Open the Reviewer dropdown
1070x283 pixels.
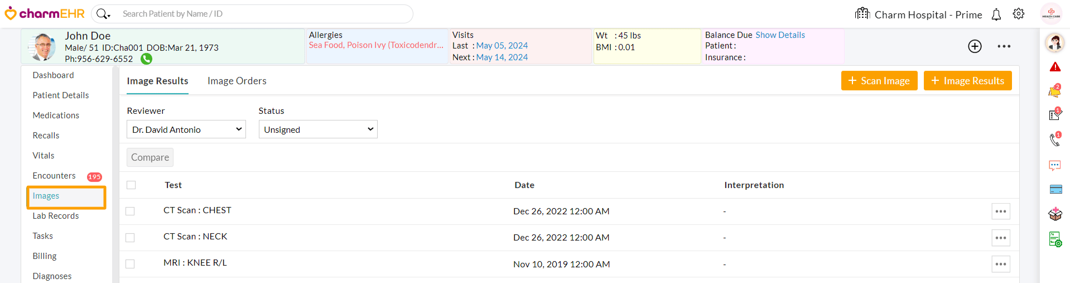coord(186,129)
